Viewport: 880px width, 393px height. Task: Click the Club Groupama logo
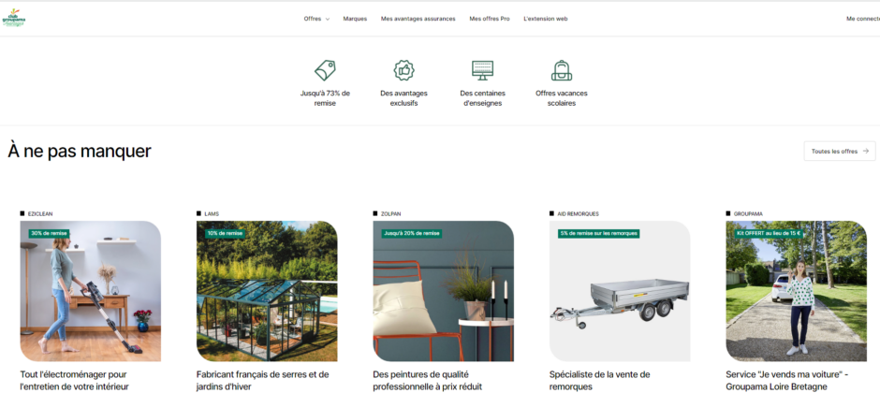point(13,18)
